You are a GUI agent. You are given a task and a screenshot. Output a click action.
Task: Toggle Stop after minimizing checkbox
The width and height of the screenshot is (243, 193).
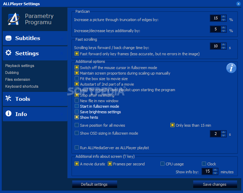77,95
